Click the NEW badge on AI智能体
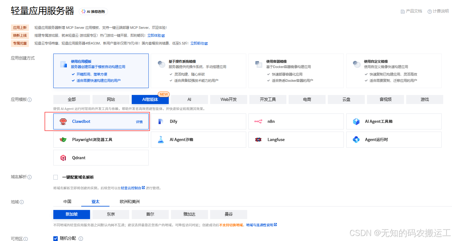 164,94
